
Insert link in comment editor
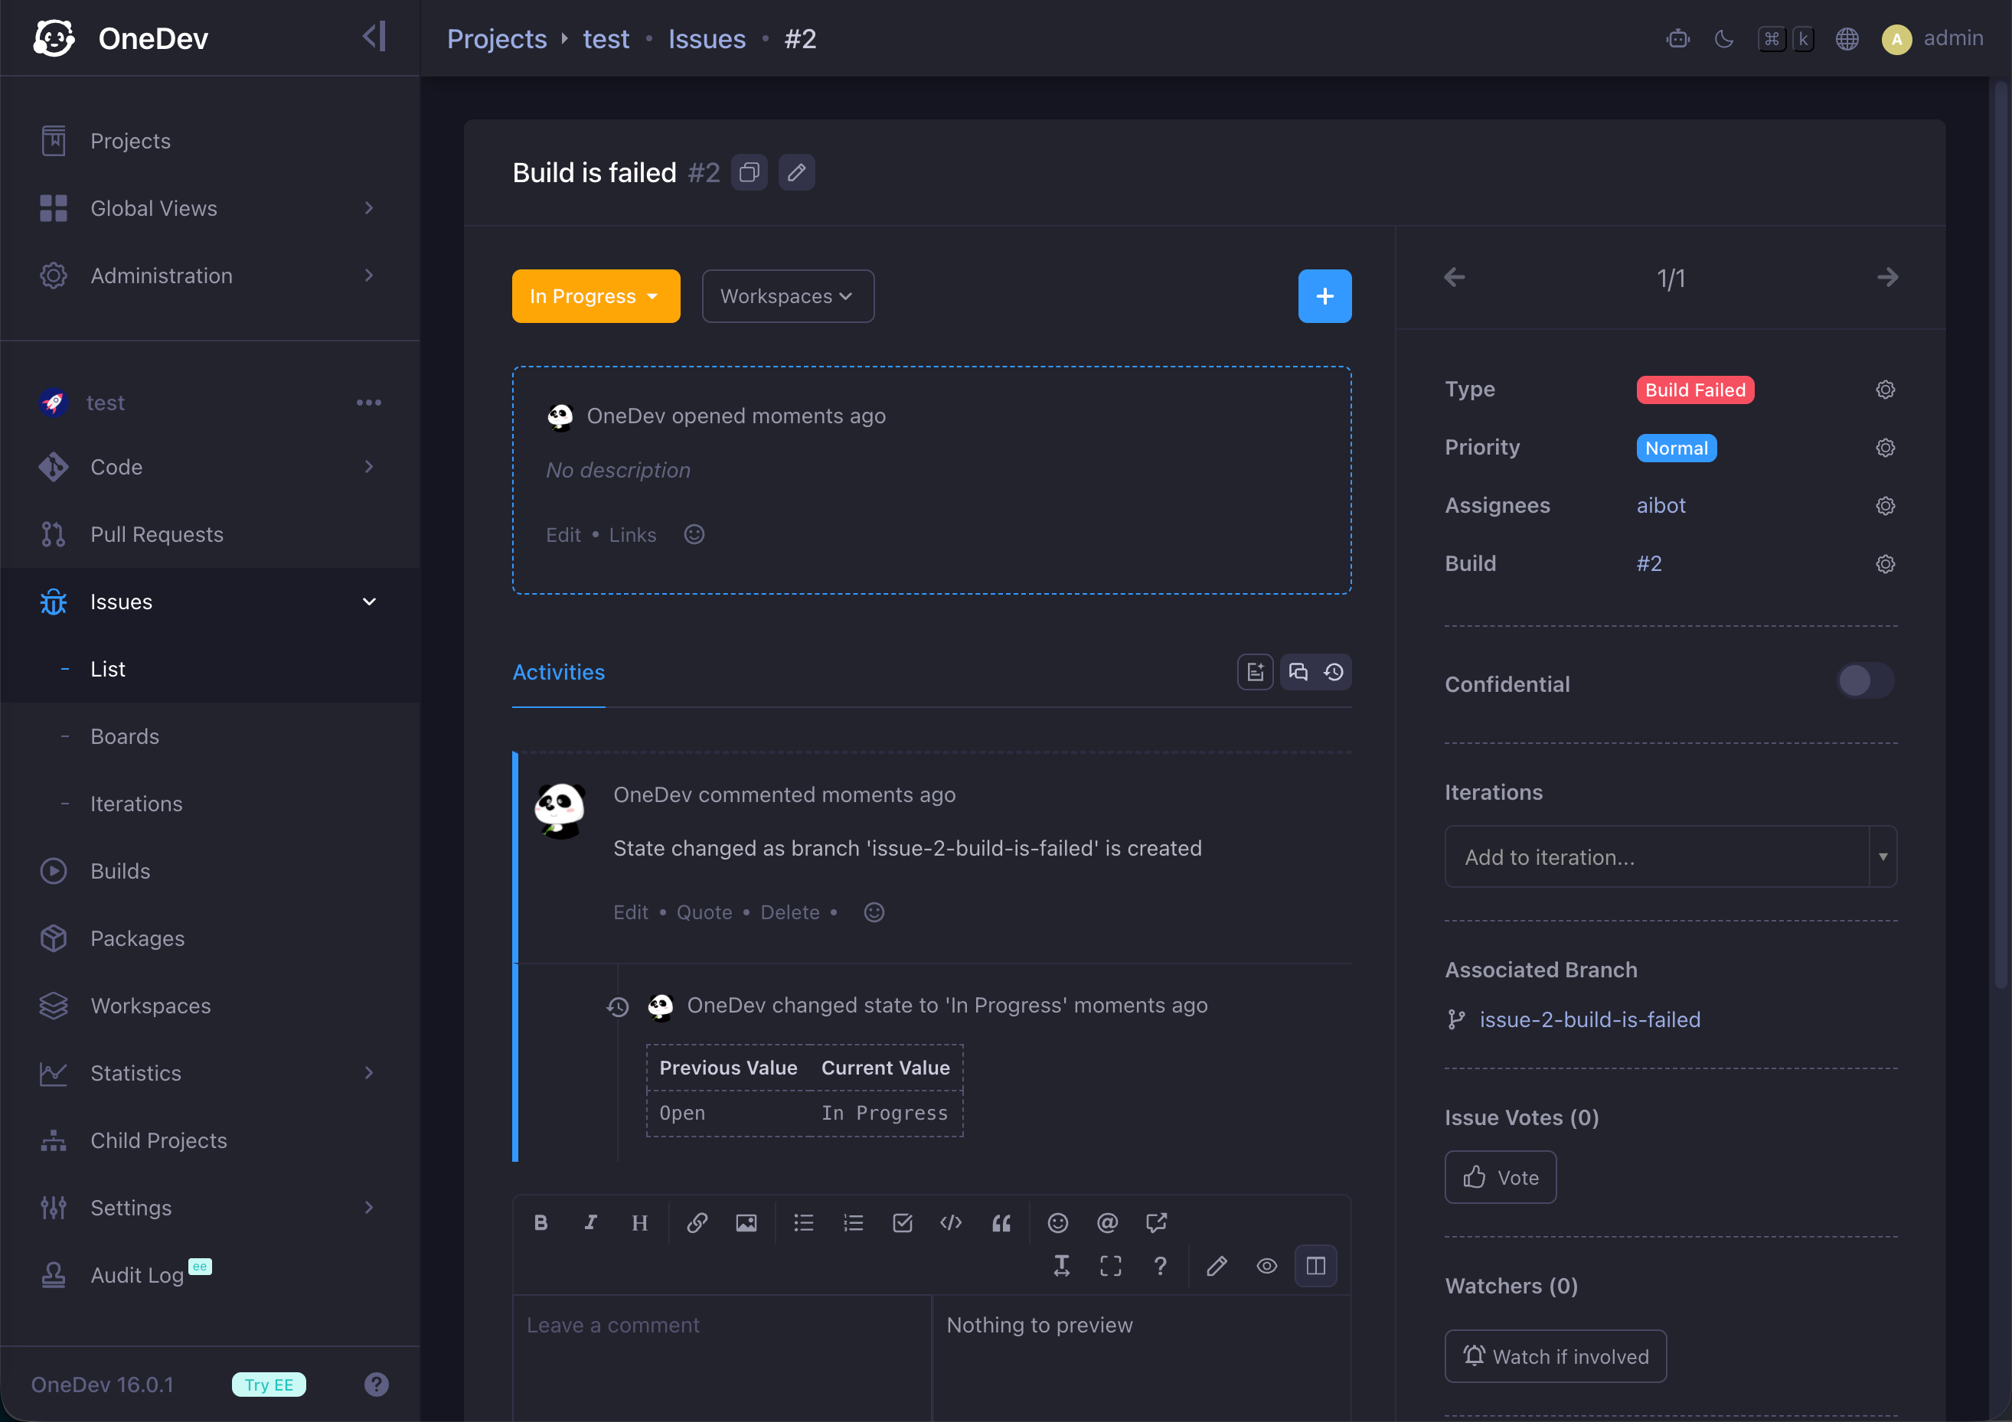697,1222
